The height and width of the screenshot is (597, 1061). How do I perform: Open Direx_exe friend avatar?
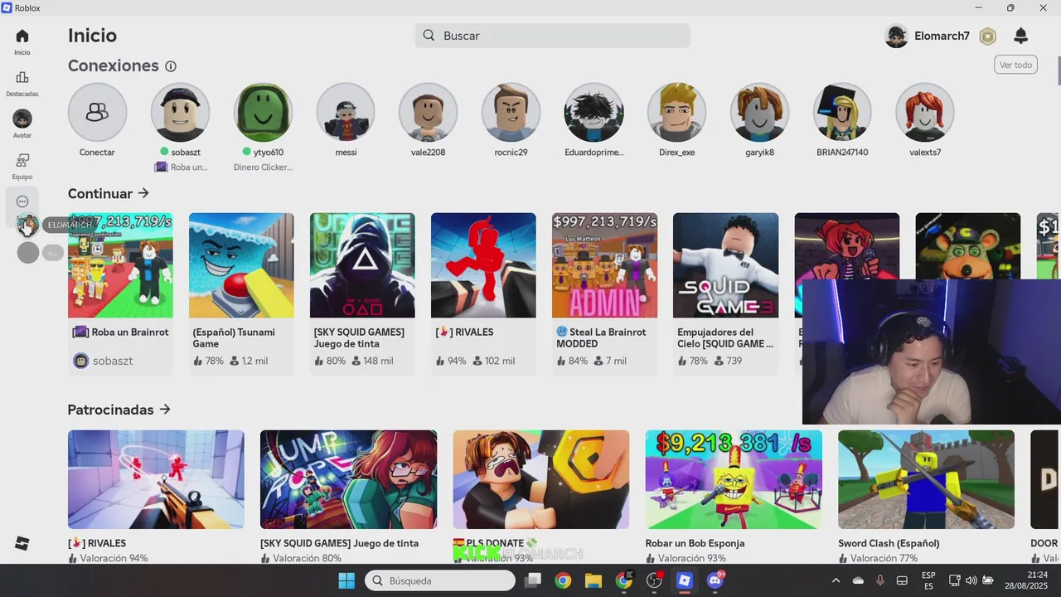pos(676,112)
